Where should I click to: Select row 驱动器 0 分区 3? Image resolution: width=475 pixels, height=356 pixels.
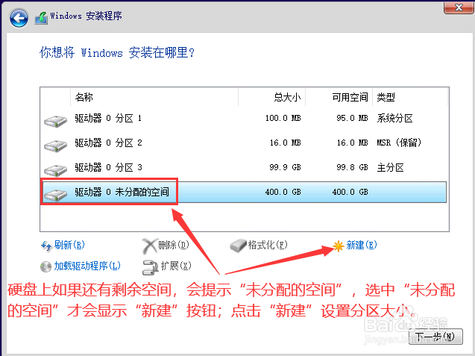244,167
